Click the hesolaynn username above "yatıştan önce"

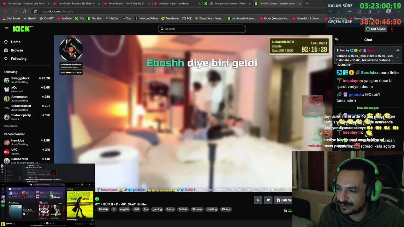[x=353, y=81]
